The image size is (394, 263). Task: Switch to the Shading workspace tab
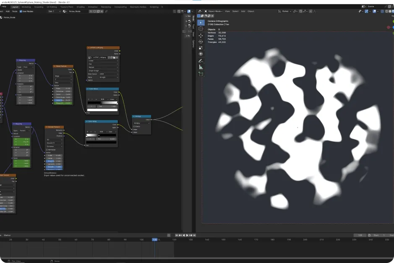pyautogui.click(x=81, y=7)
